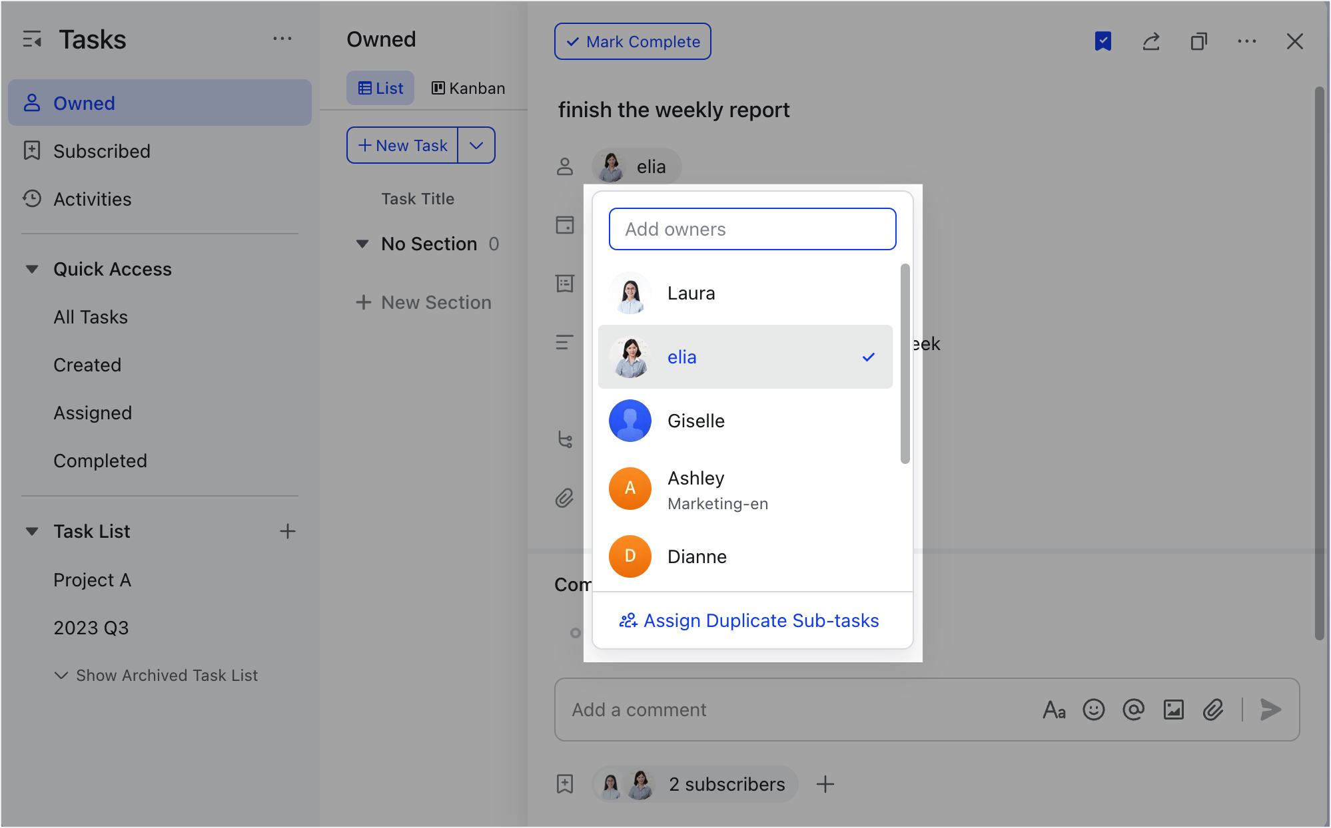Insert an image into the comment
Viewport: 1331px width, 828px height.
[x=1174, y=710]
